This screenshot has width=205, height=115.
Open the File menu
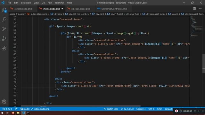[x=9, y=3]
